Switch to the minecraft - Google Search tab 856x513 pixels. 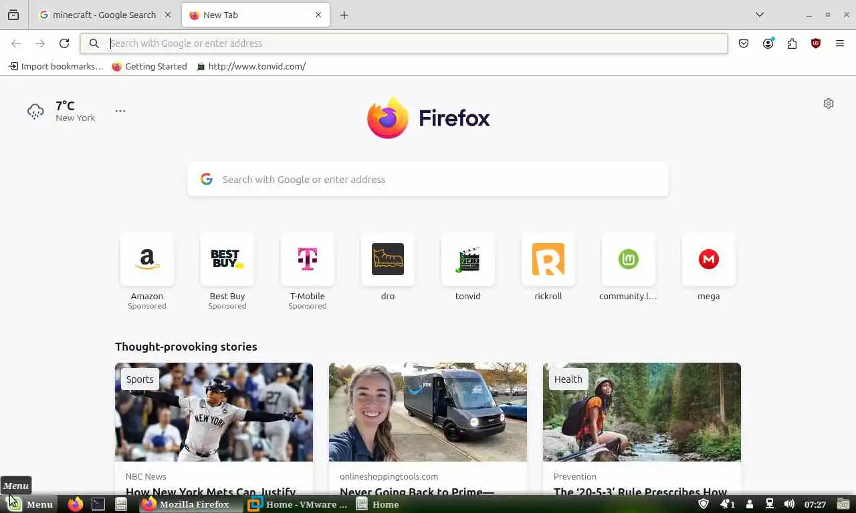click(105, 15)
